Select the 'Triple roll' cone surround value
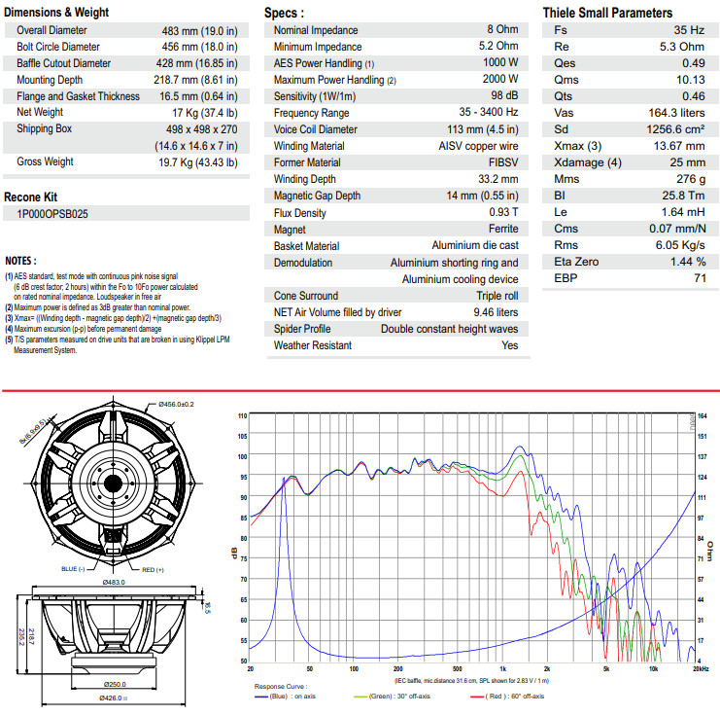The image size is (720, 716). pos(497,296)
